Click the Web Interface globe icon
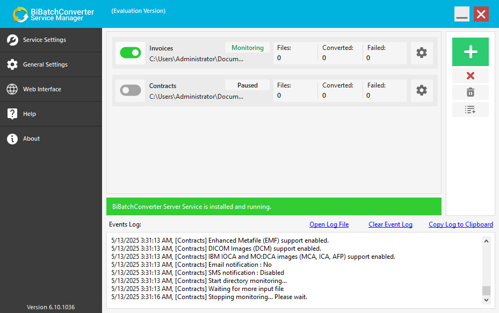 12,89
